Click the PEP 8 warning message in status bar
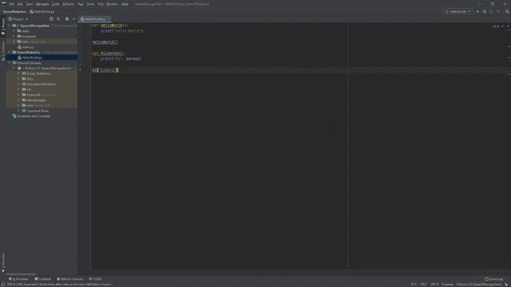The height and width of the screenshot is (287, 511). click(x=60, y=284)
